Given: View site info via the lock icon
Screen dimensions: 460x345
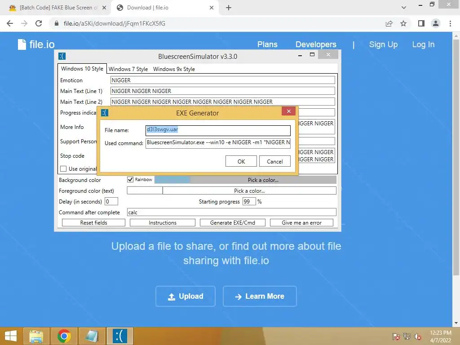Looking at the screenshot, I should [57, 23].
